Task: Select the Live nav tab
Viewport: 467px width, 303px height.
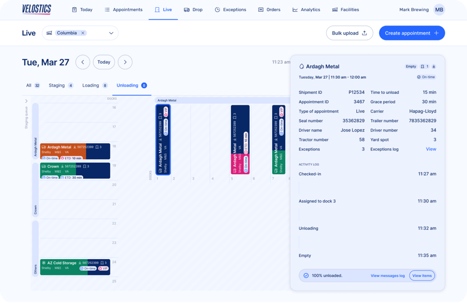Action: coord(163,9)
